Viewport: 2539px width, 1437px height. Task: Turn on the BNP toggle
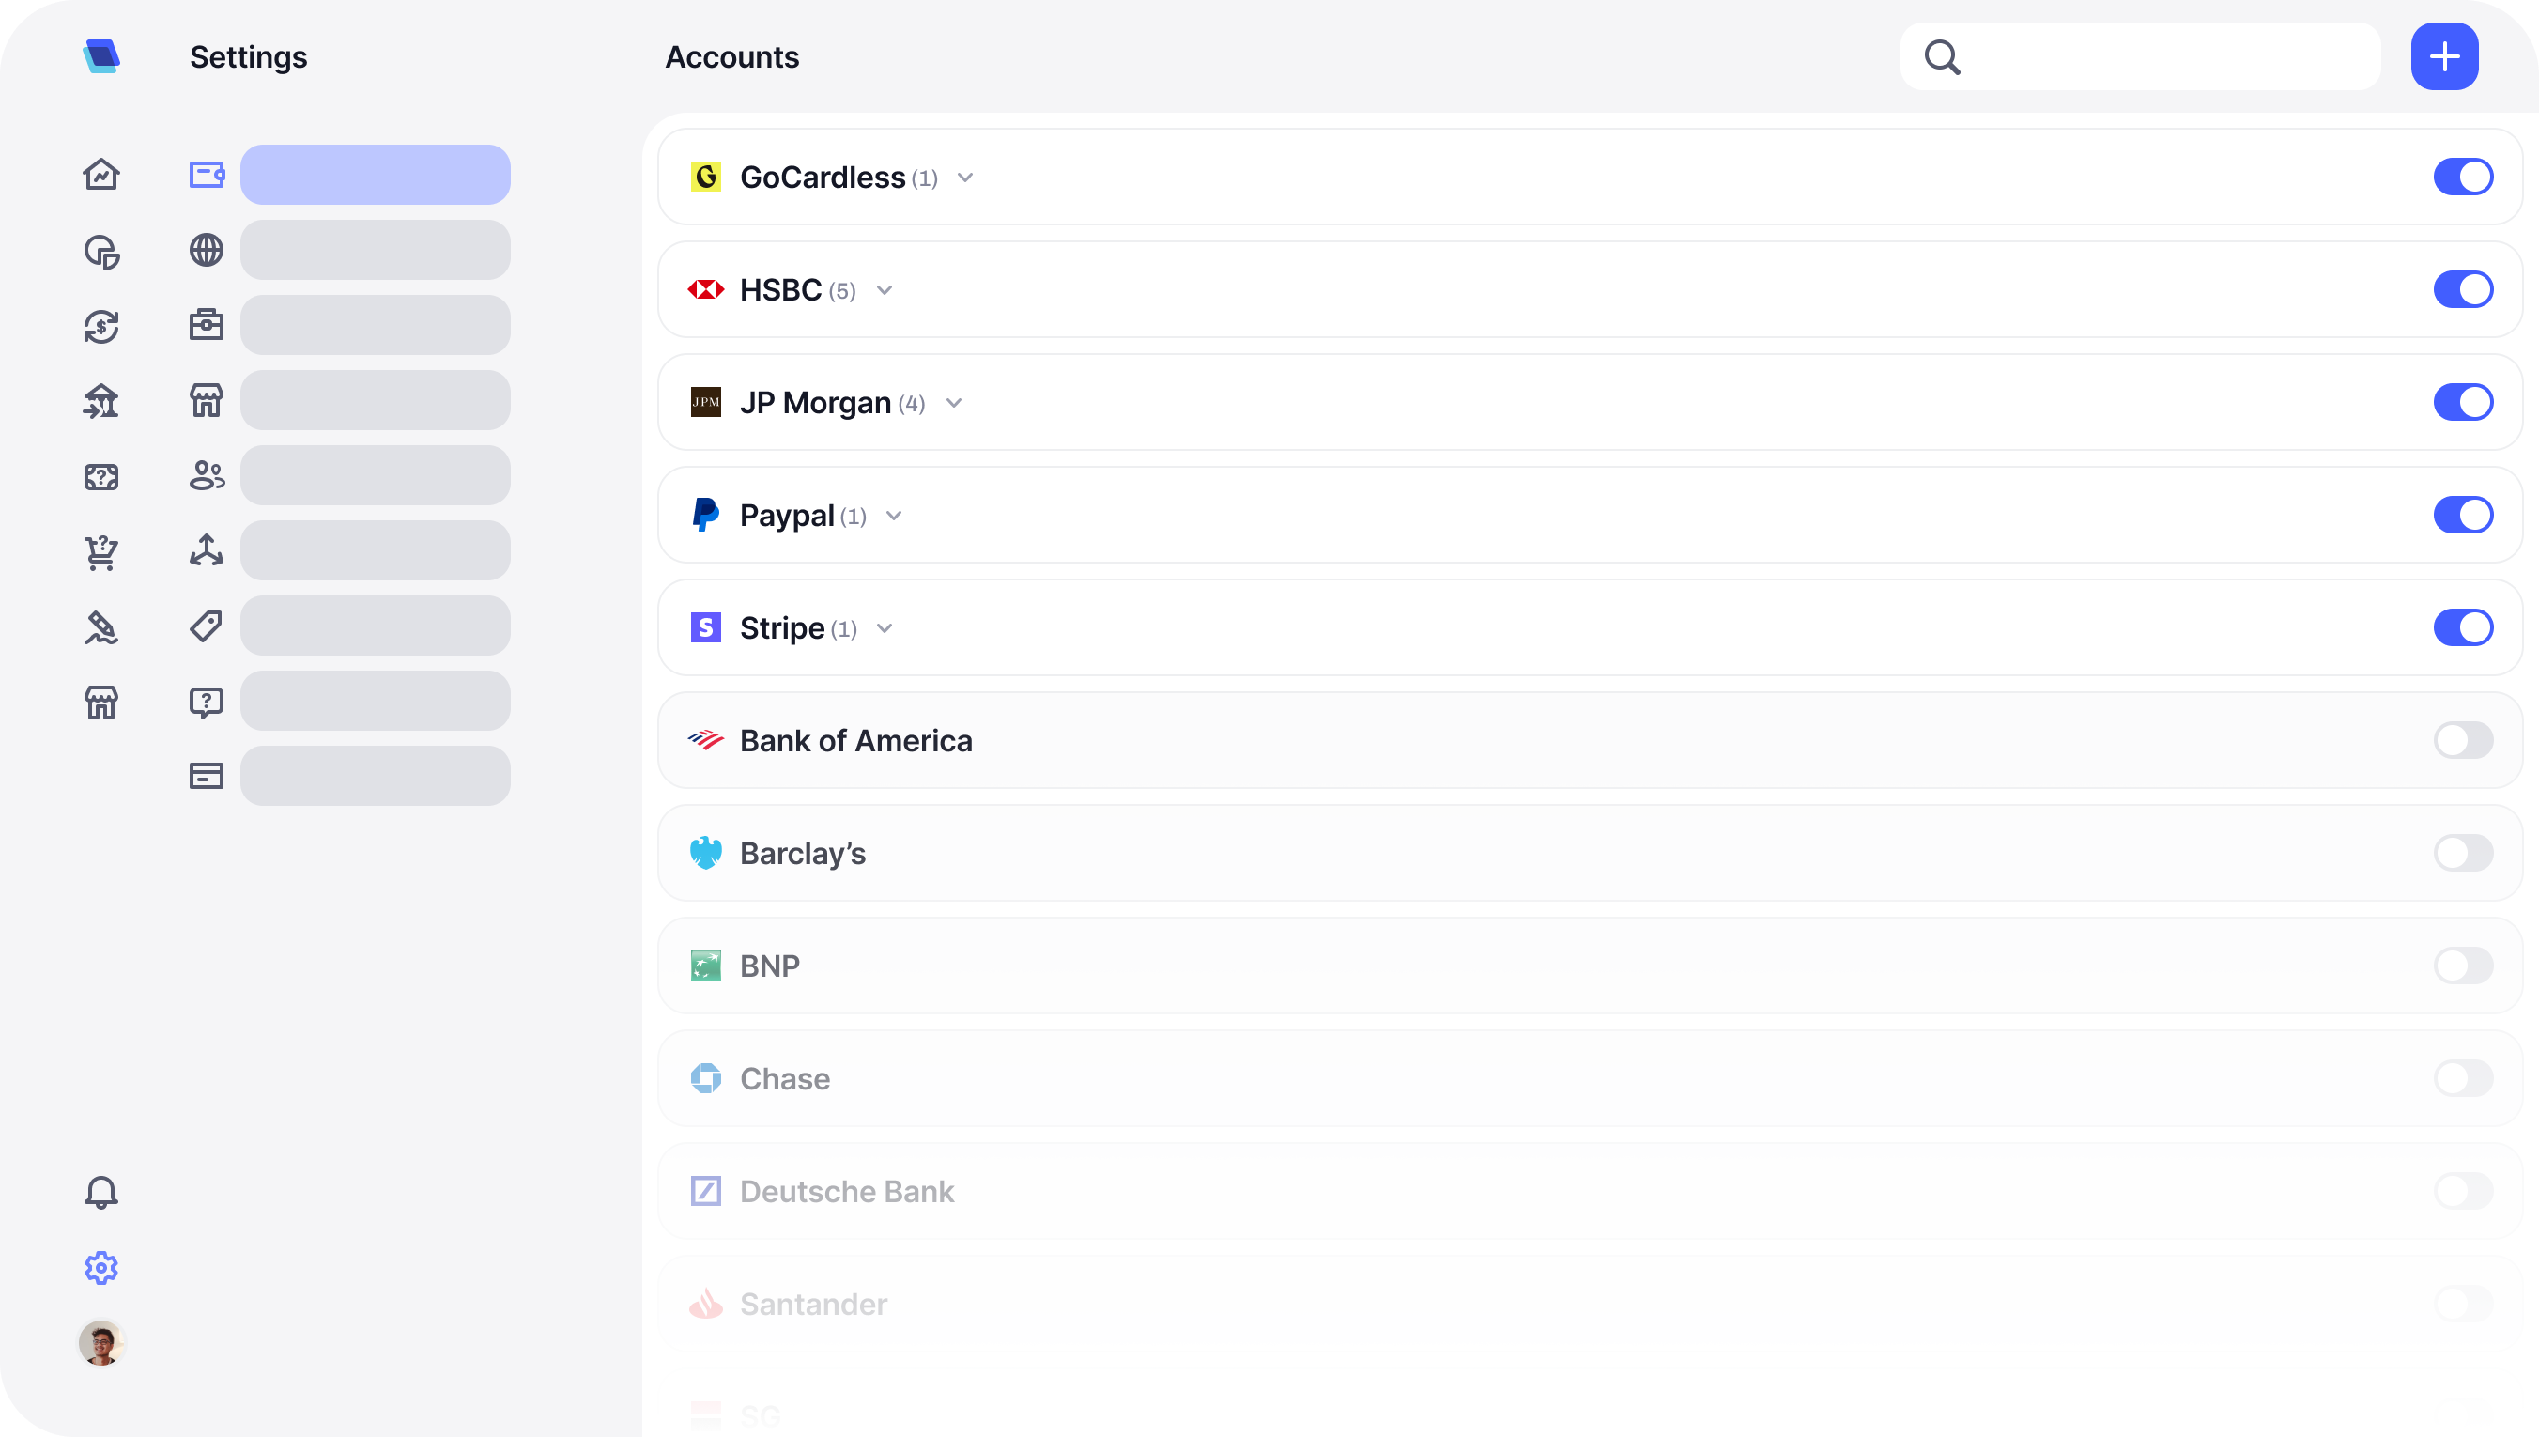(x=2463, y=966)
